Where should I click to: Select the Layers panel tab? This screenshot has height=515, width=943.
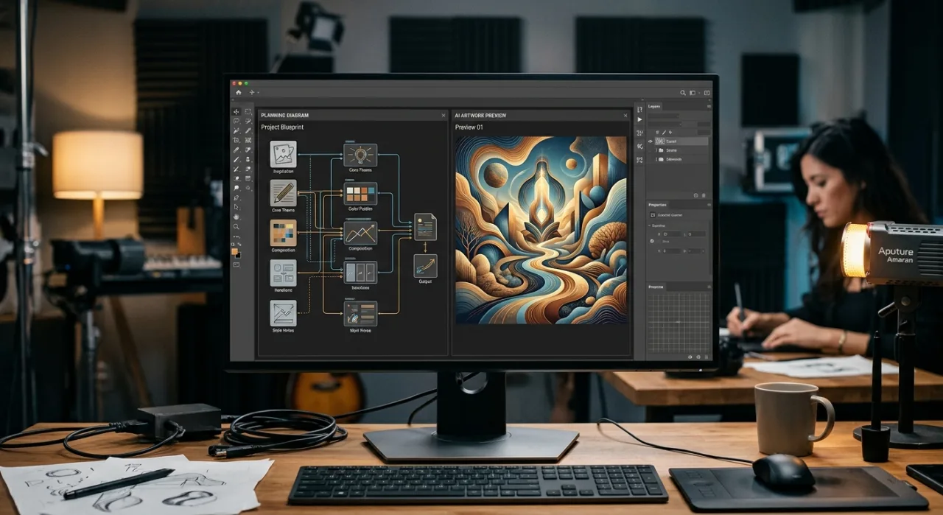[654, 107]
